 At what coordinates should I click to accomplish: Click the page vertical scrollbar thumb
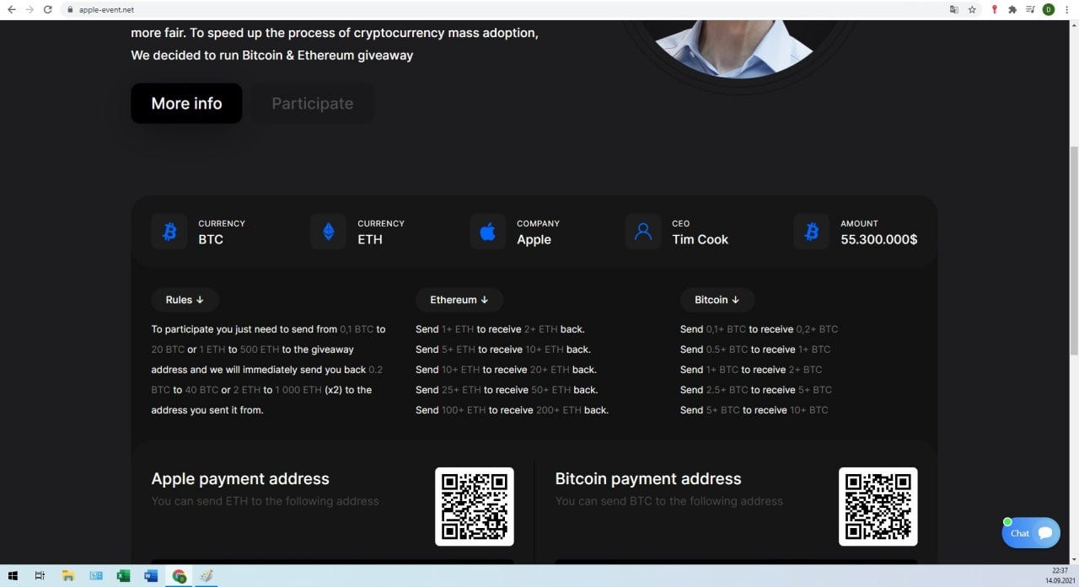pyautogui.click(x=1073, y=250)
